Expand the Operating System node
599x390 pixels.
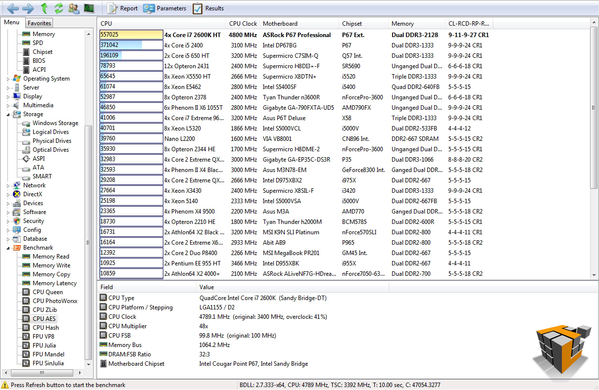pos(8,79)
